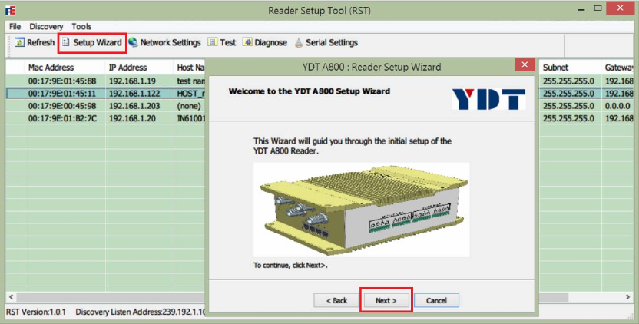Click the Test toolbar icon
This screenshot has height=324, width=639.
tap(212, 42)
